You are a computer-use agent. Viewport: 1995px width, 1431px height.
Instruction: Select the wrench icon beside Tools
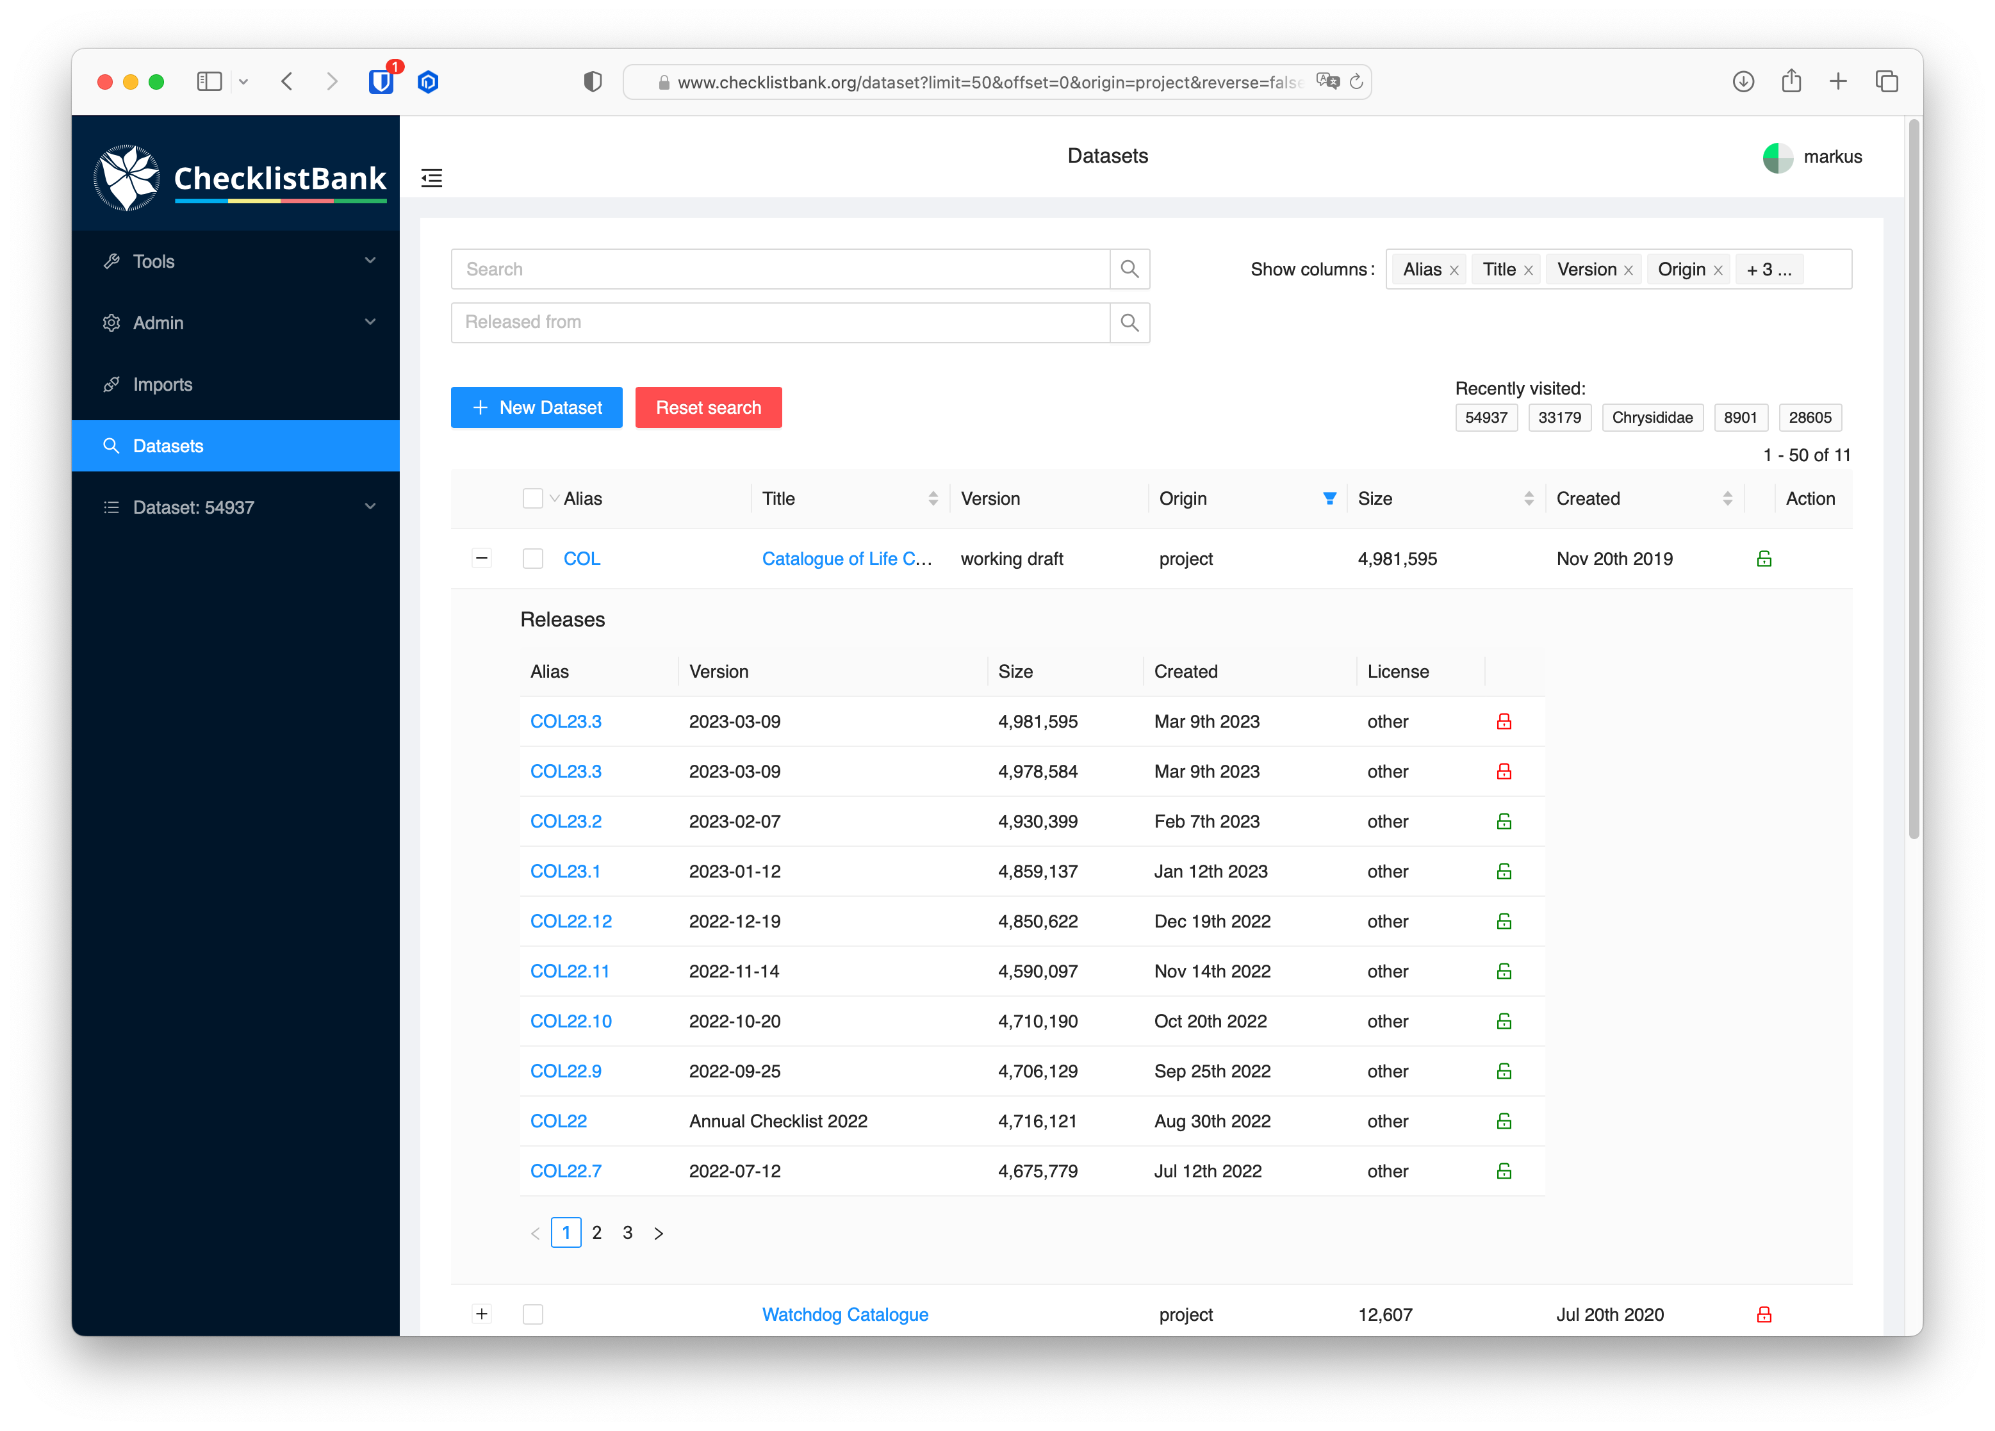[x=111, y=260]
